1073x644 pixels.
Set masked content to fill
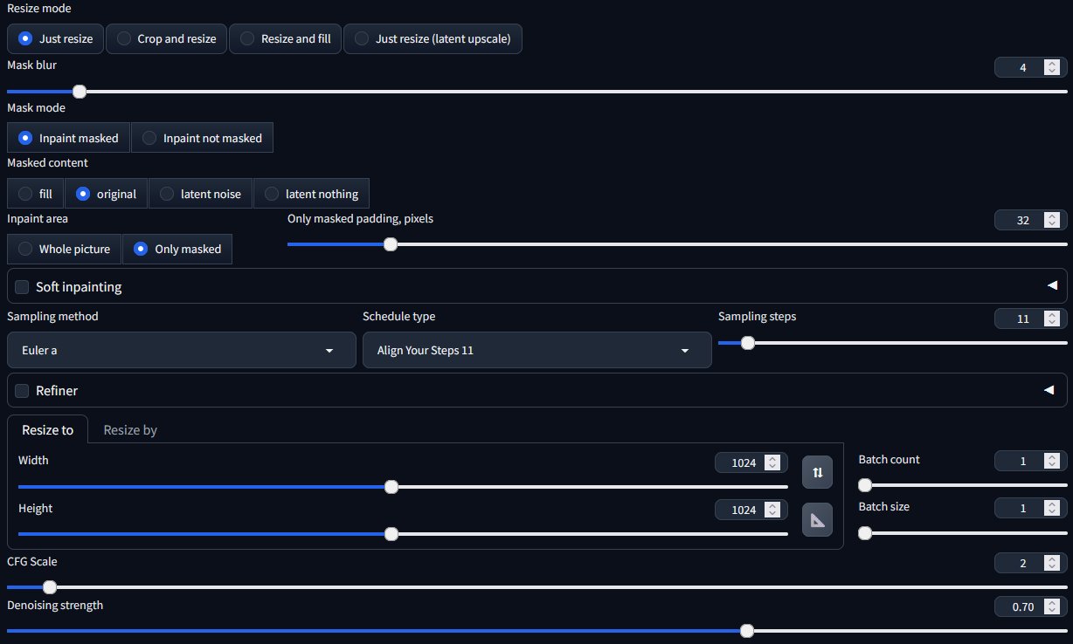point(36,194)
